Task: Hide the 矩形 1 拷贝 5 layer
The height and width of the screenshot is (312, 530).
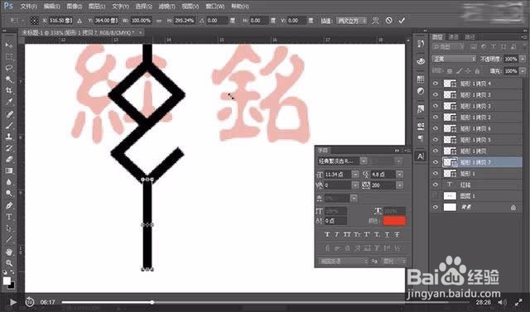Action: tap(436, 140)
